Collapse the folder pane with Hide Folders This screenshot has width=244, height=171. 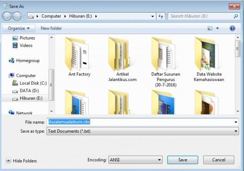(21, 161)
